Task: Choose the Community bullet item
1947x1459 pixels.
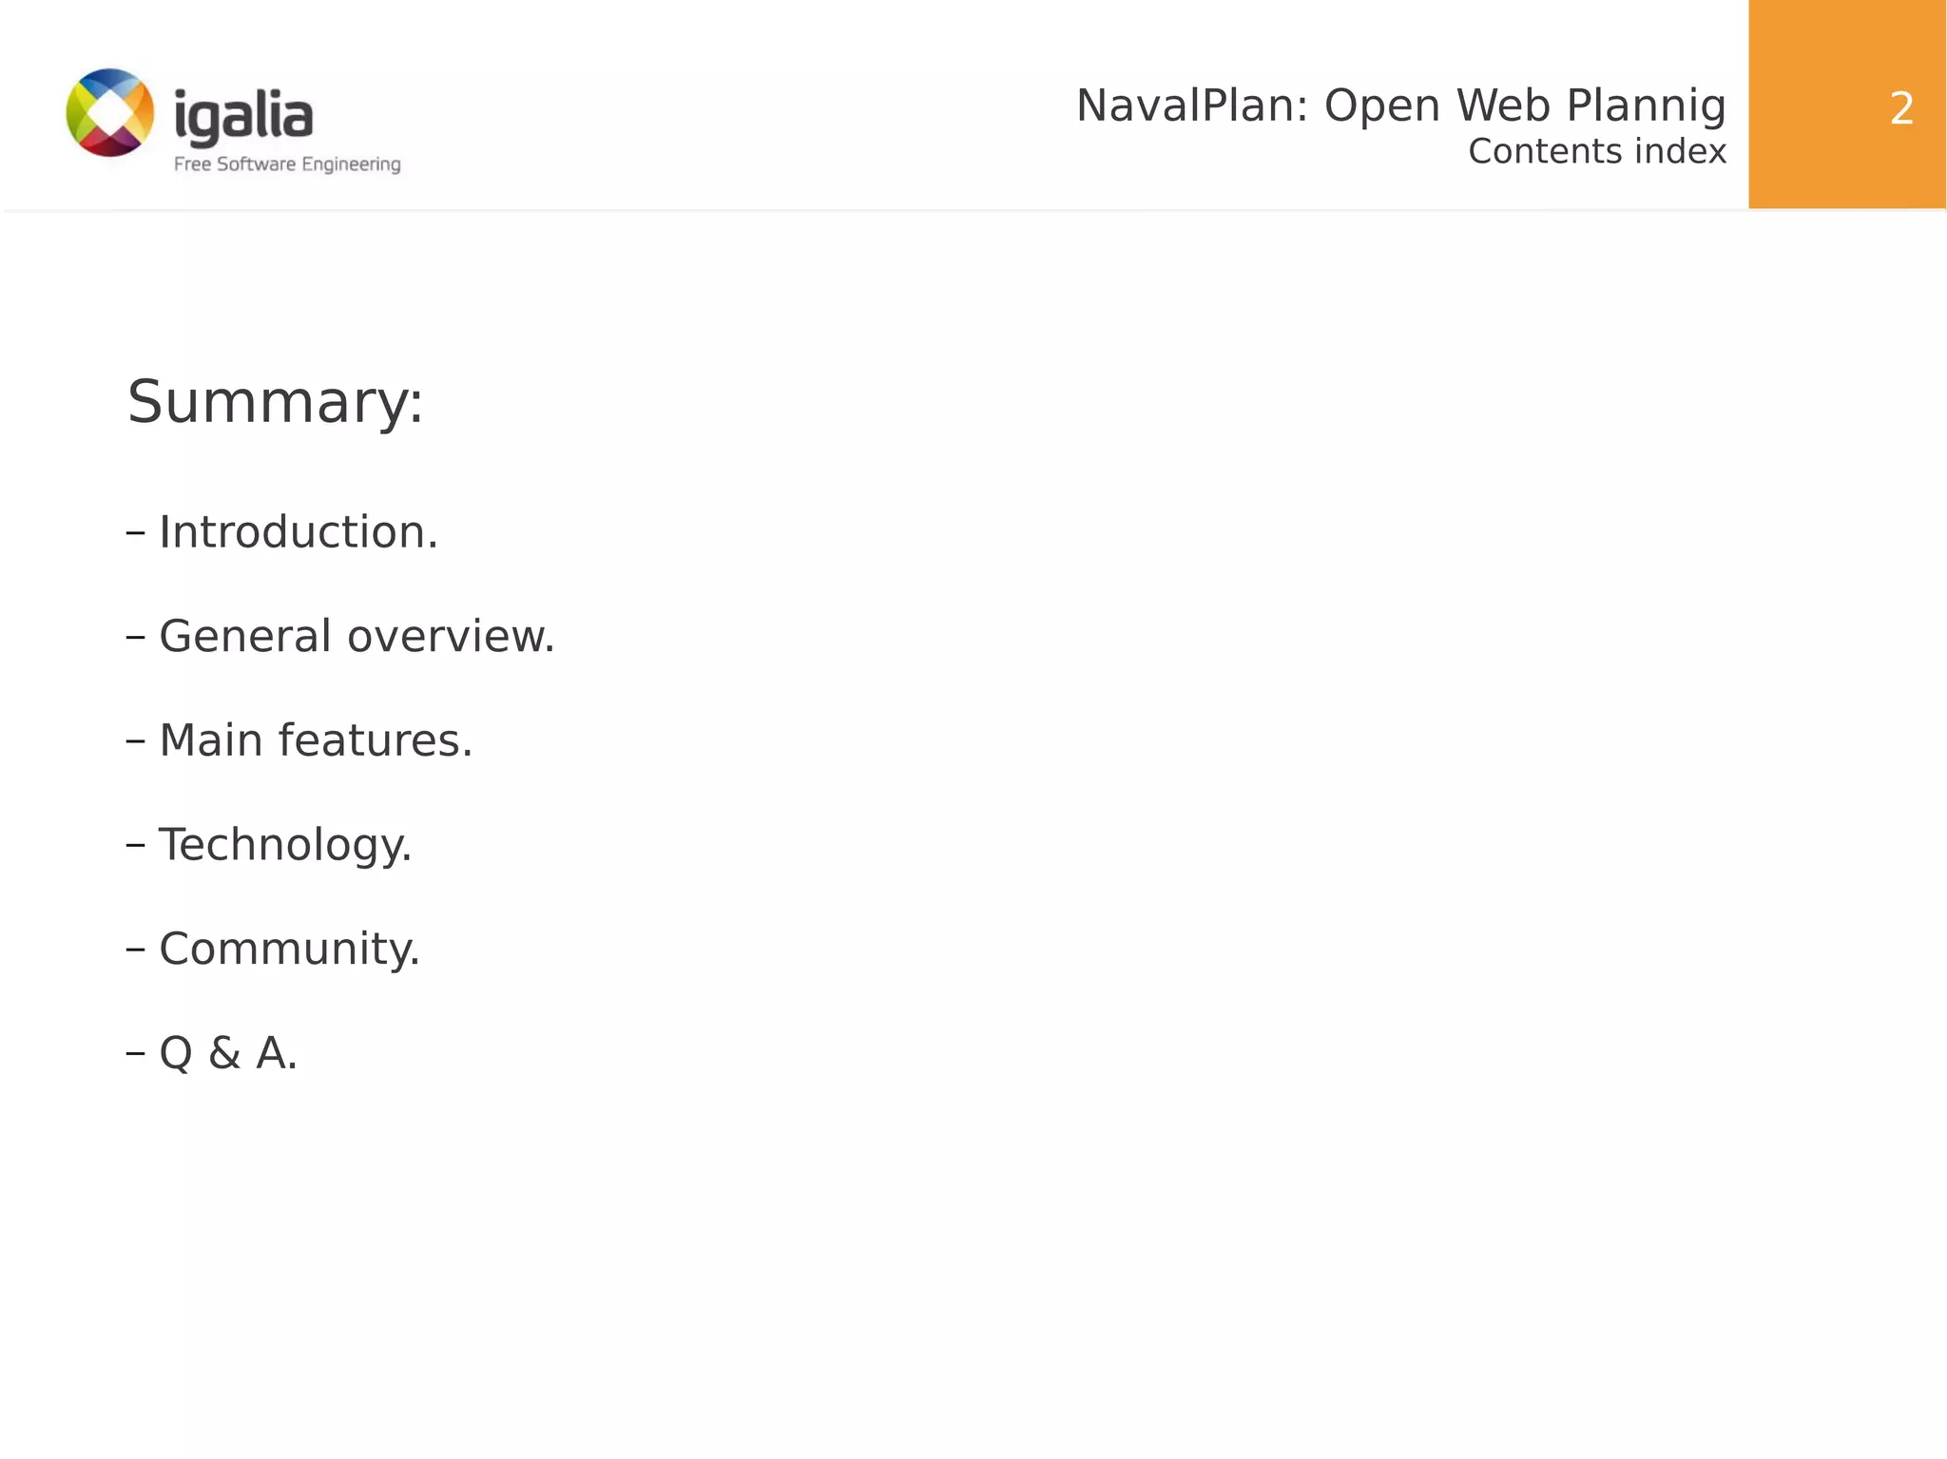Action: point(289,950)
